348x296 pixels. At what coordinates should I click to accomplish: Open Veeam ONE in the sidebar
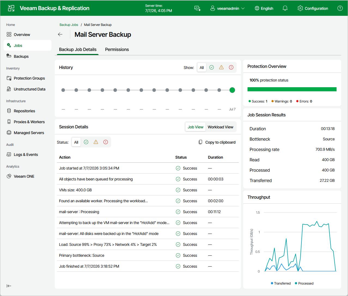28,176
